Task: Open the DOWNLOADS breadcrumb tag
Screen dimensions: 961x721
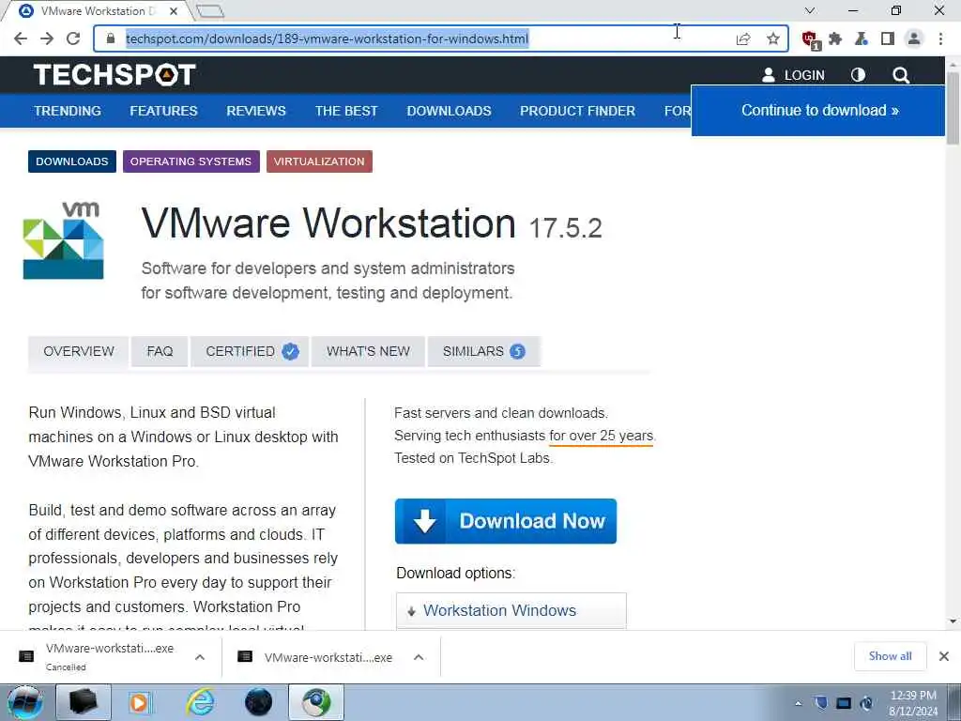Action: pos(71,161)
